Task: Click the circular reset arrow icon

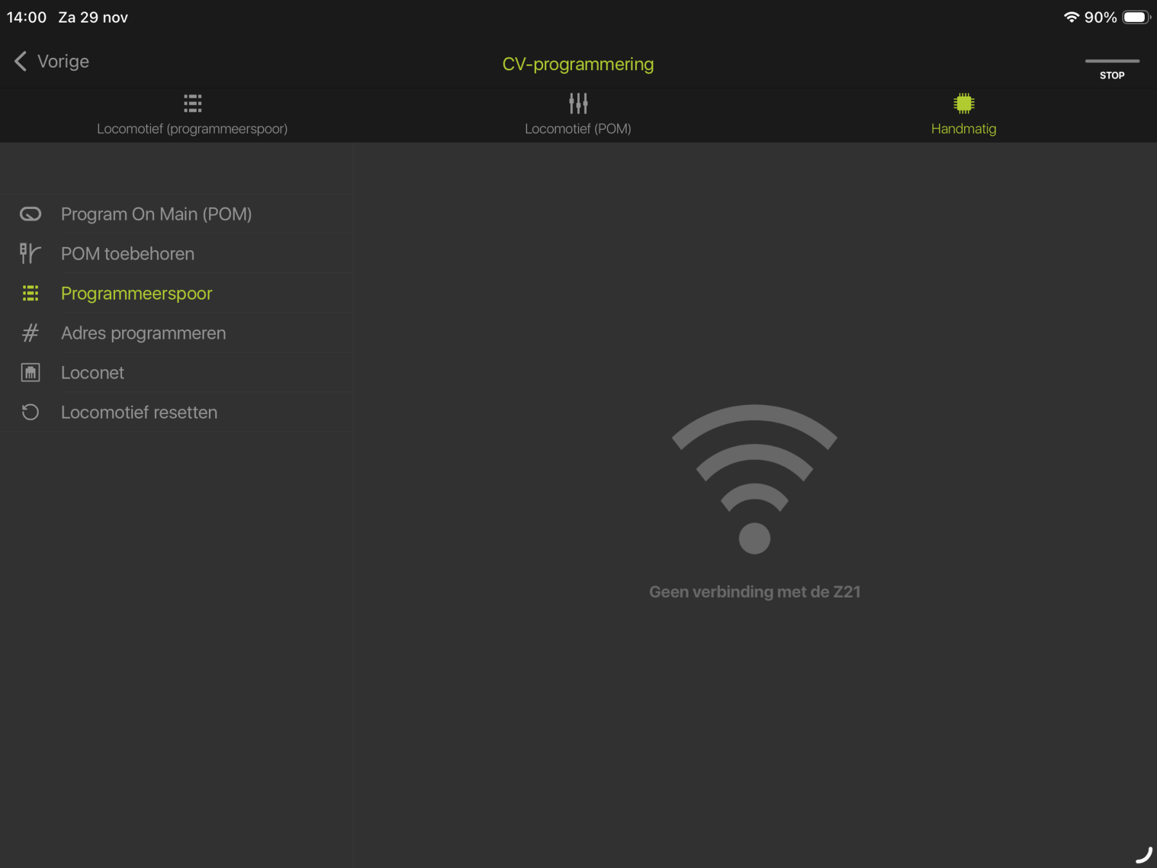Action: (x=30, y=412)
